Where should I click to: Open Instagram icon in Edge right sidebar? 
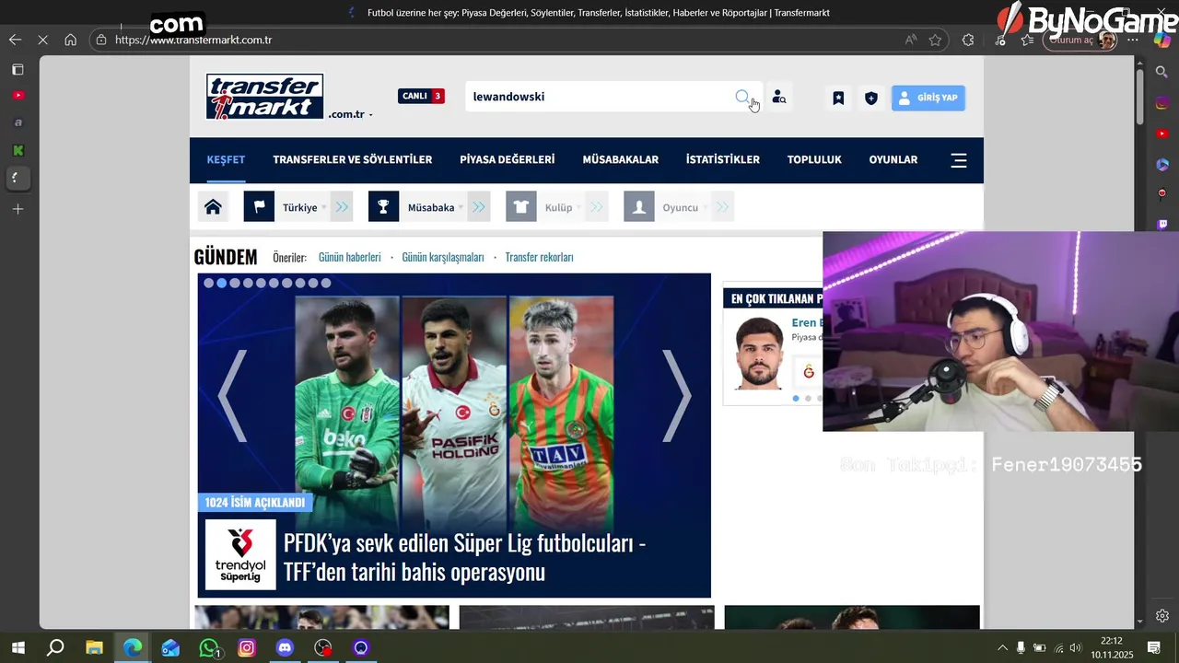pos(1162,103)
